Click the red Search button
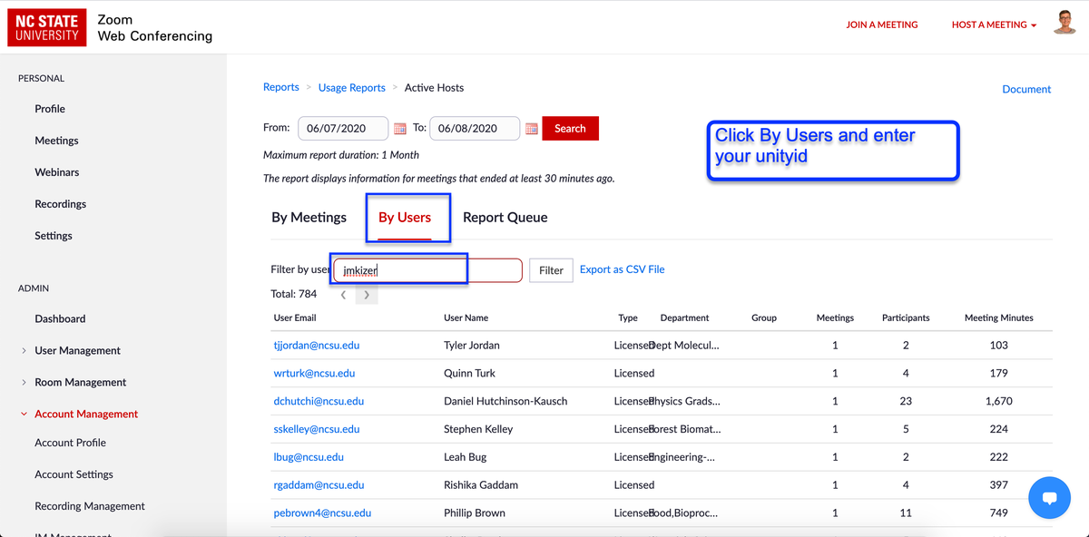1089x537 pixels. pyautogui.click(x=570, y=129)
